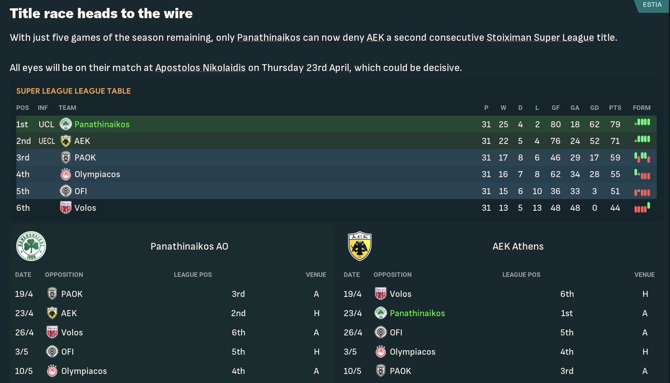Click Panathinaikos form indicator bars
Screen dimensions: 670x383
(642, 122)
